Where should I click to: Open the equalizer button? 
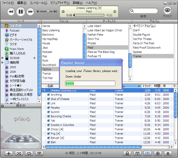point(147,154)
